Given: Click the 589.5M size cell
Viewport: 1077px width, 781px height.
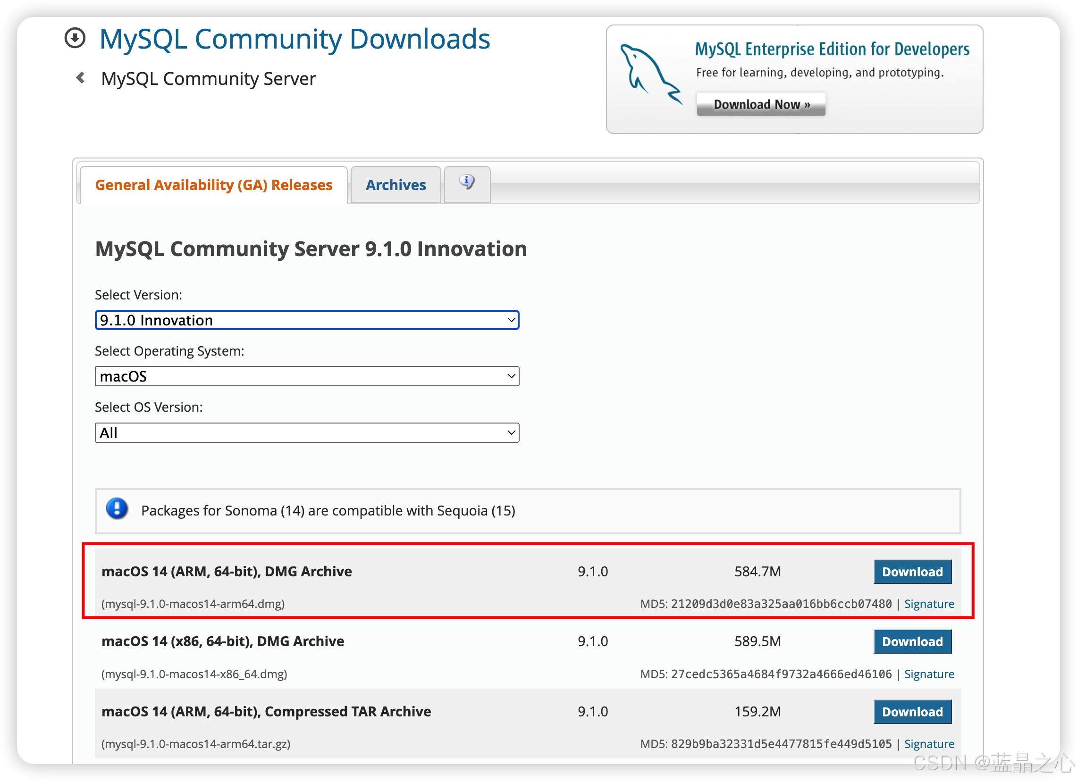Looking at the screenshot, I should click(757, 641).
